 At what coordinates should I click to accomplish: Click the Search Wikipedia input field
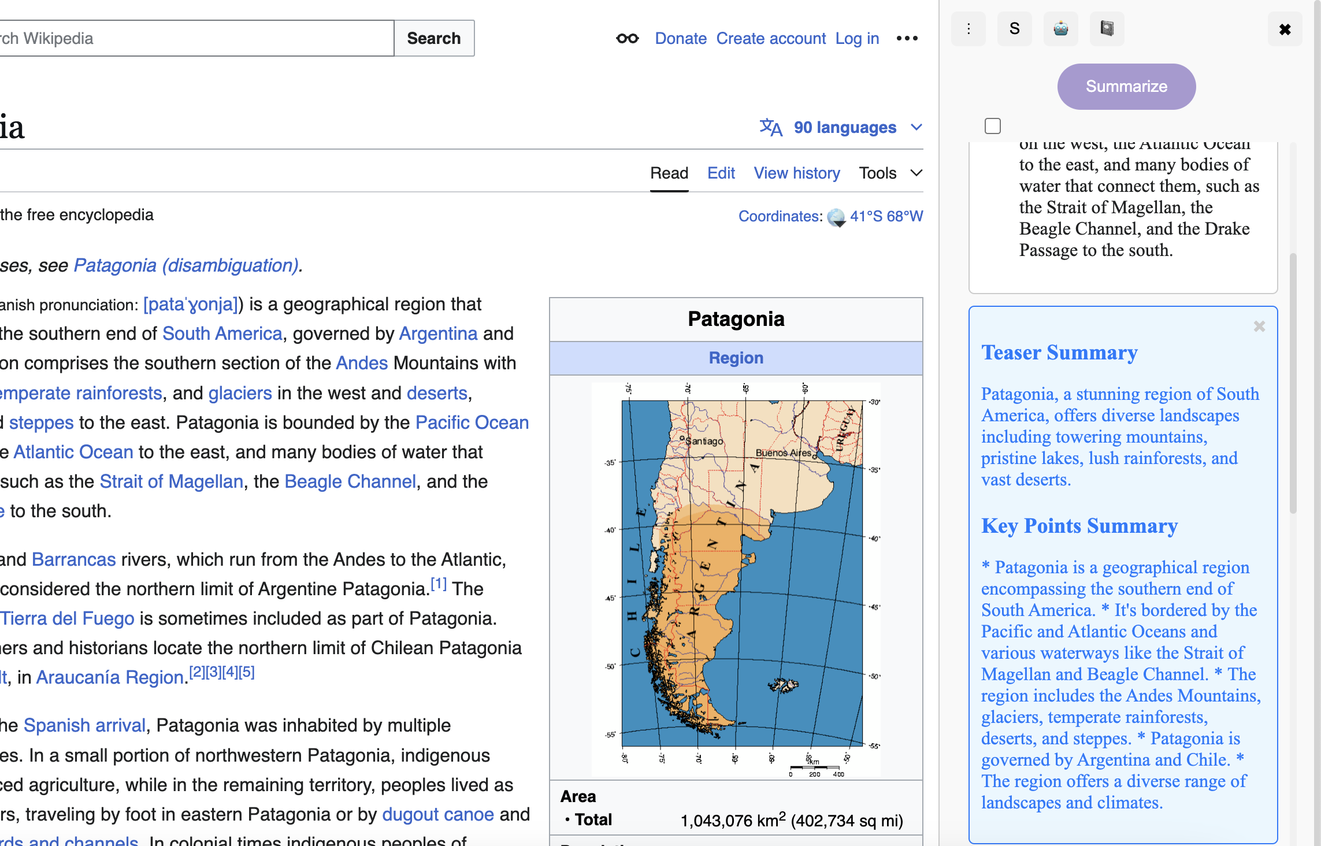pos(195,38)
